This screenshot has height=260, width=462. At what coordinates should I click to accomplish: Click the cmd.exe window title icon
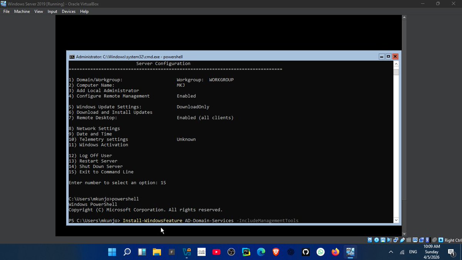[x=72, y=57]
